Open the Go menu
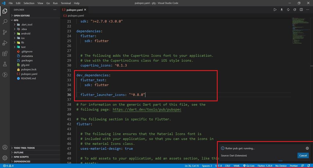The height and width of the screenshot is (168, 313). 48,3
